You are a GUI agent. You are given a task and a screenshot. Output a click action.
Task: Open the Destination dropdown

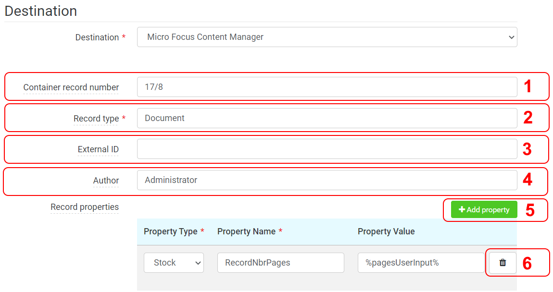327,37
